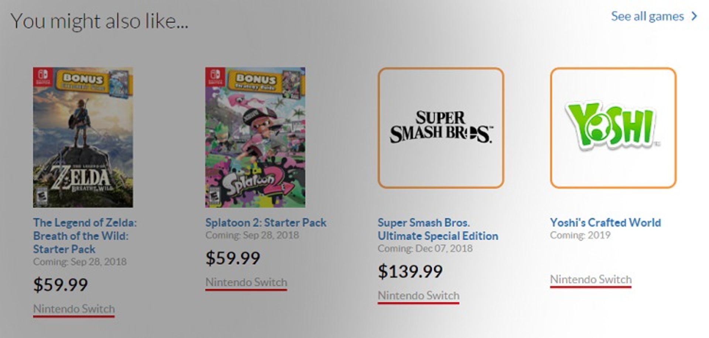Click Nintendo Switch label under Yoshi's Crafted World
The image size is (709, 338).
click(590, 279)
